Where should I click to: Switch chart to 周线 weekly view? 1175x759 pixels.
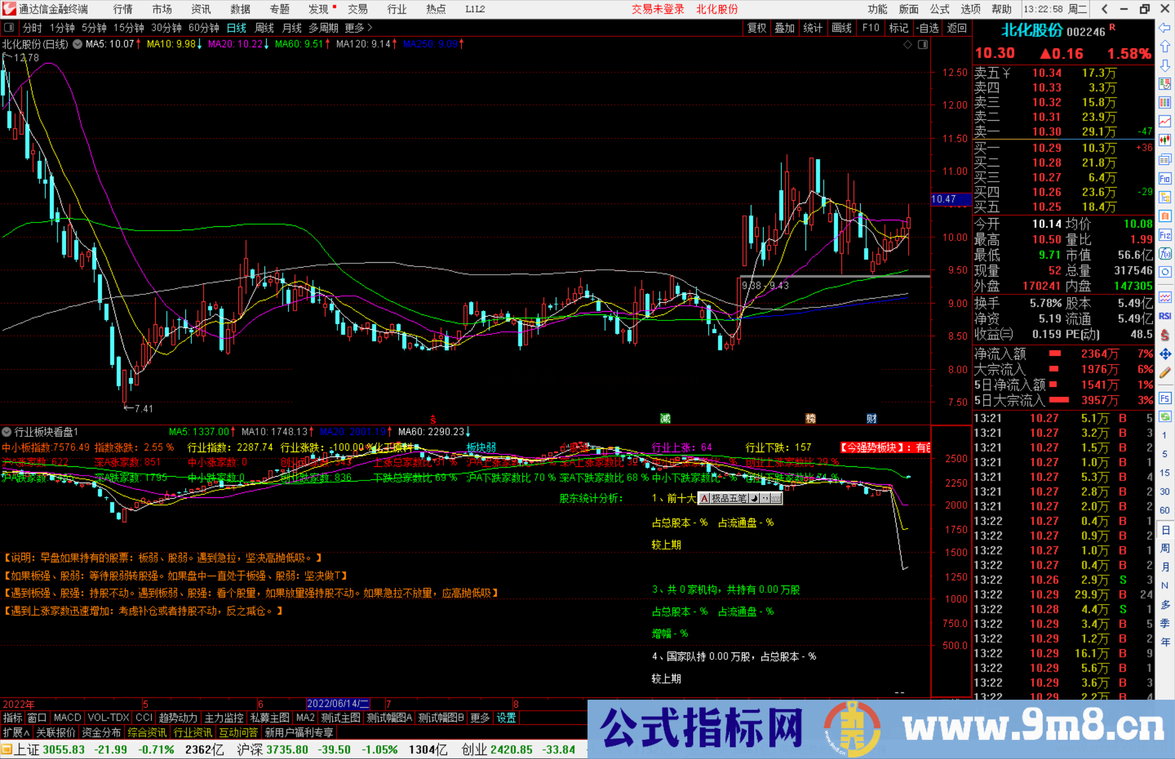(x=264, y=28)
